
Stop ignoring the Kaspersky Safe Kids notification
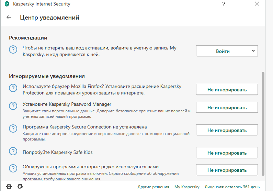227,153
